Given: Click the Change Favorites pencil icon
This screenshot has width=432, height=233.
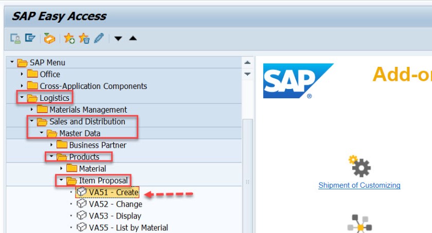Looking at the screenshot, I should click(99, 38).
